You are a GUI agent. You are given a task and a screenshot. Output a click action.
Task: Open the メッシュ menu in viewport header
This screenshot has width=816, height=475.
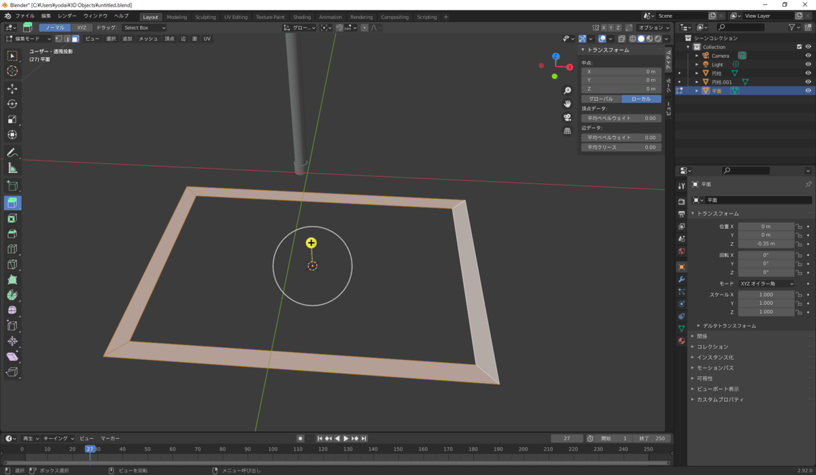click(x=148, y=39)
